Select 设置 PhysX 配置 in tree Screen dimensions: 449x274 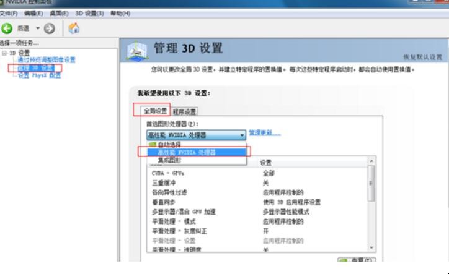[x=39, y=75]
